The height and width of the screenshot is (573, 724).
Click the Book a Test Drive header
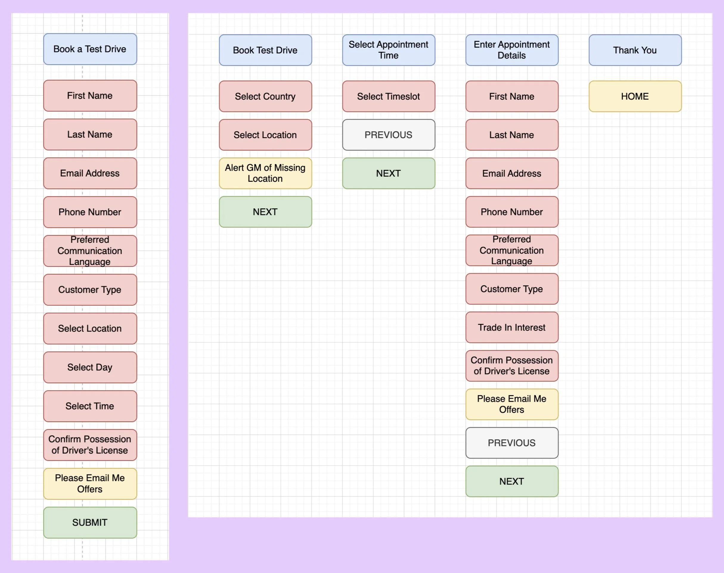point(90,49)
